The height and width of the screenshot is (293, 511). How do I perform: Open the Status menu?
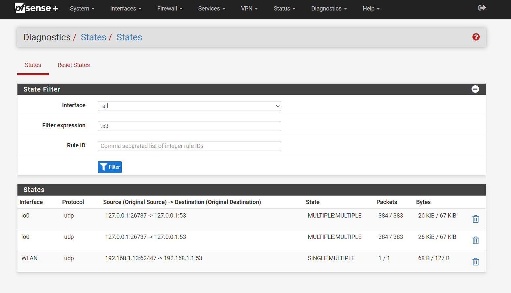(x=284, y=9)
